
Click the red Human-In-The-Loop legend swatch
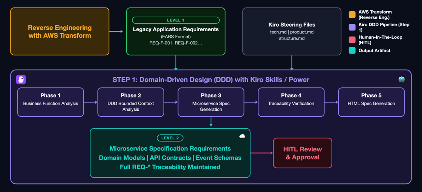coord(352,40)
